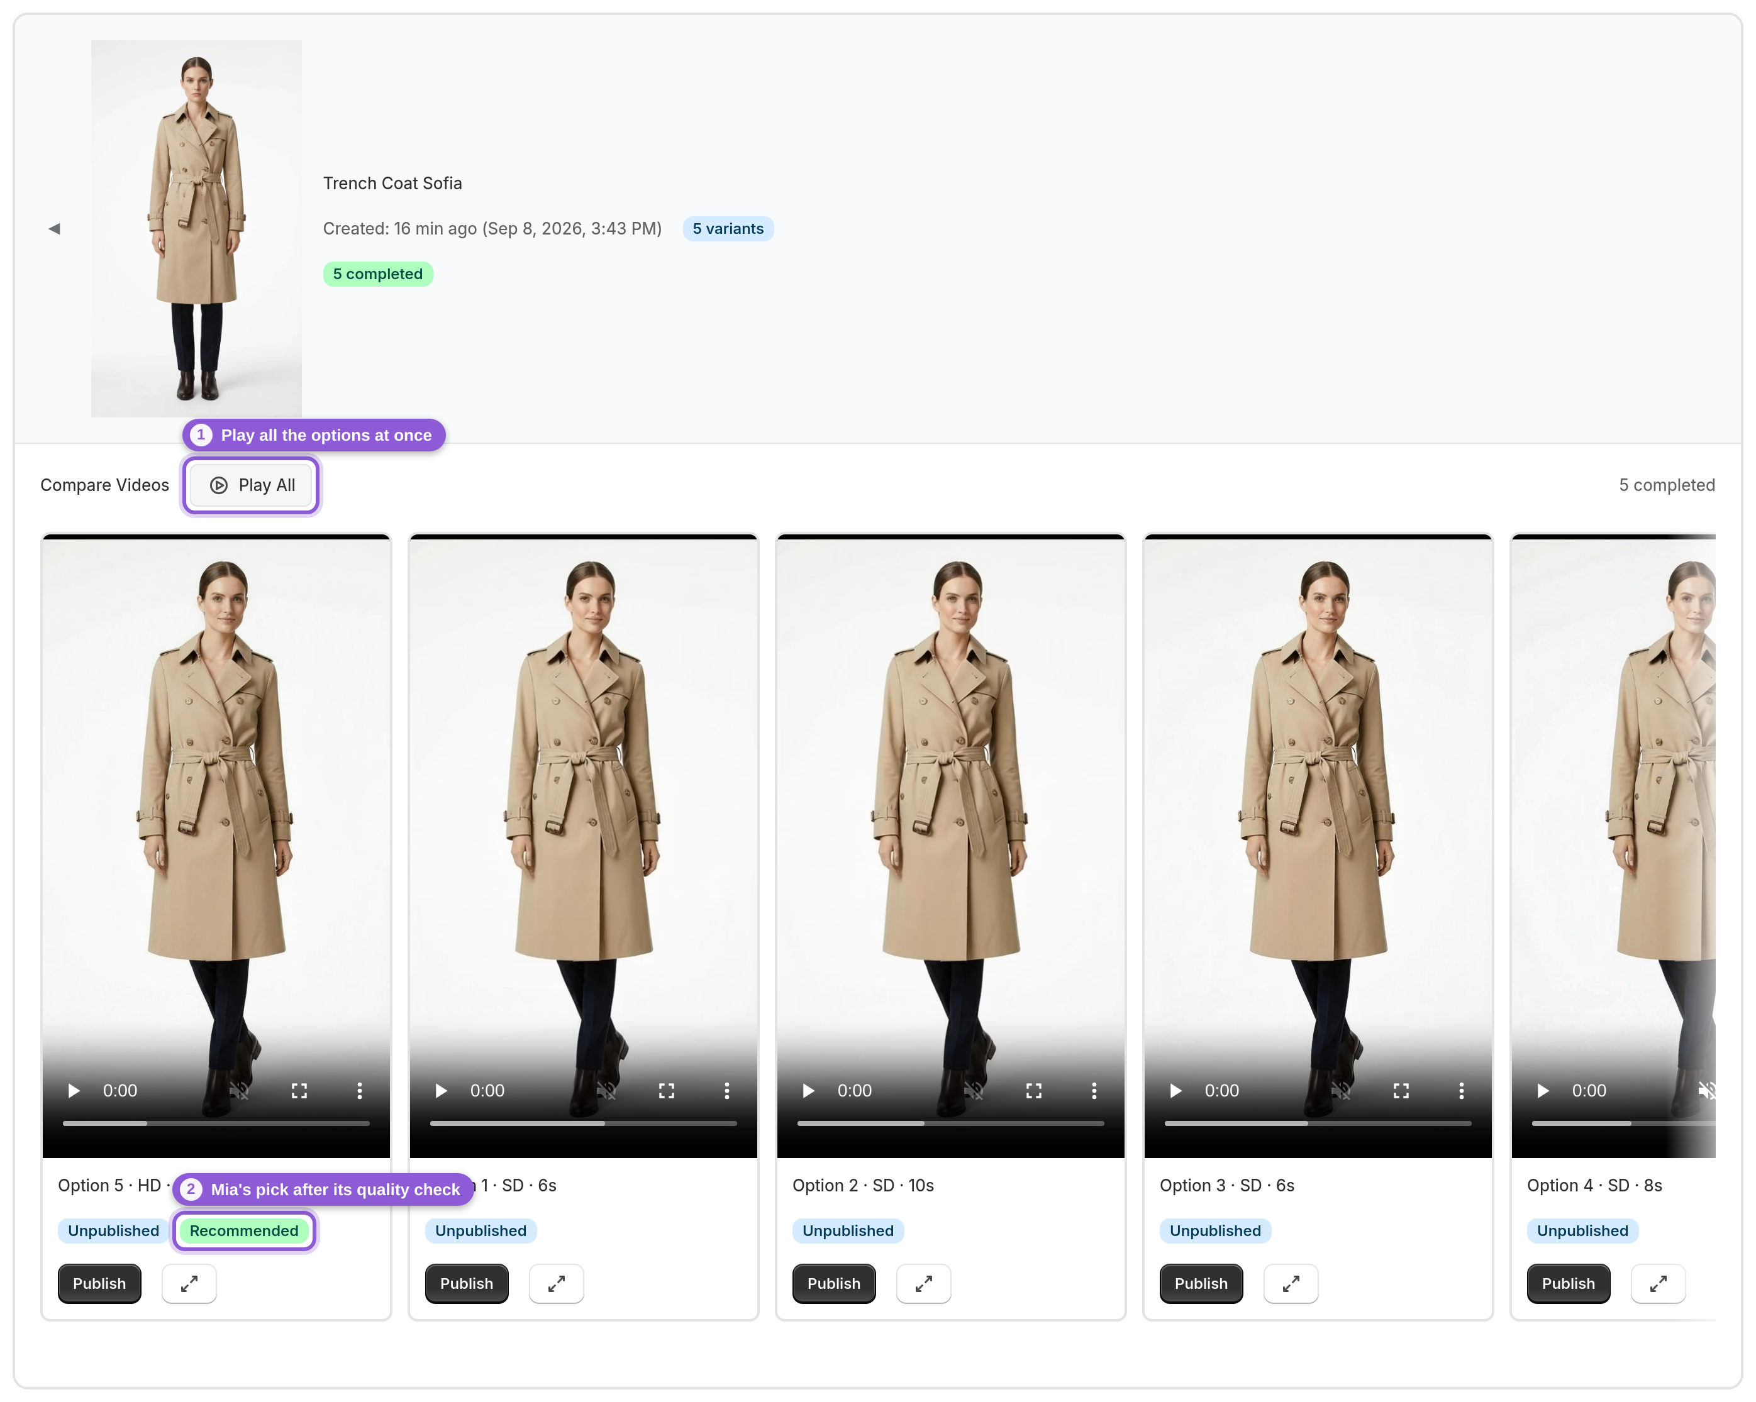Unmute the Option 1 video
Image resolution: width=1756 pixels, height=1402 pixels.
[x=606, y=1090]
